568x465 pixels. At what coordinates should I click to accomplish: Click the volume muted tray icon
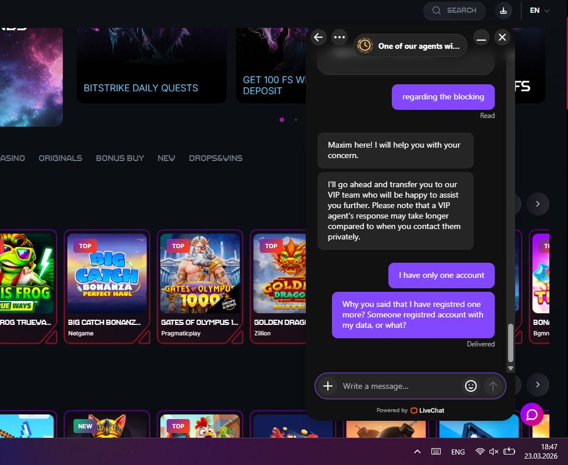coord(494,452)
